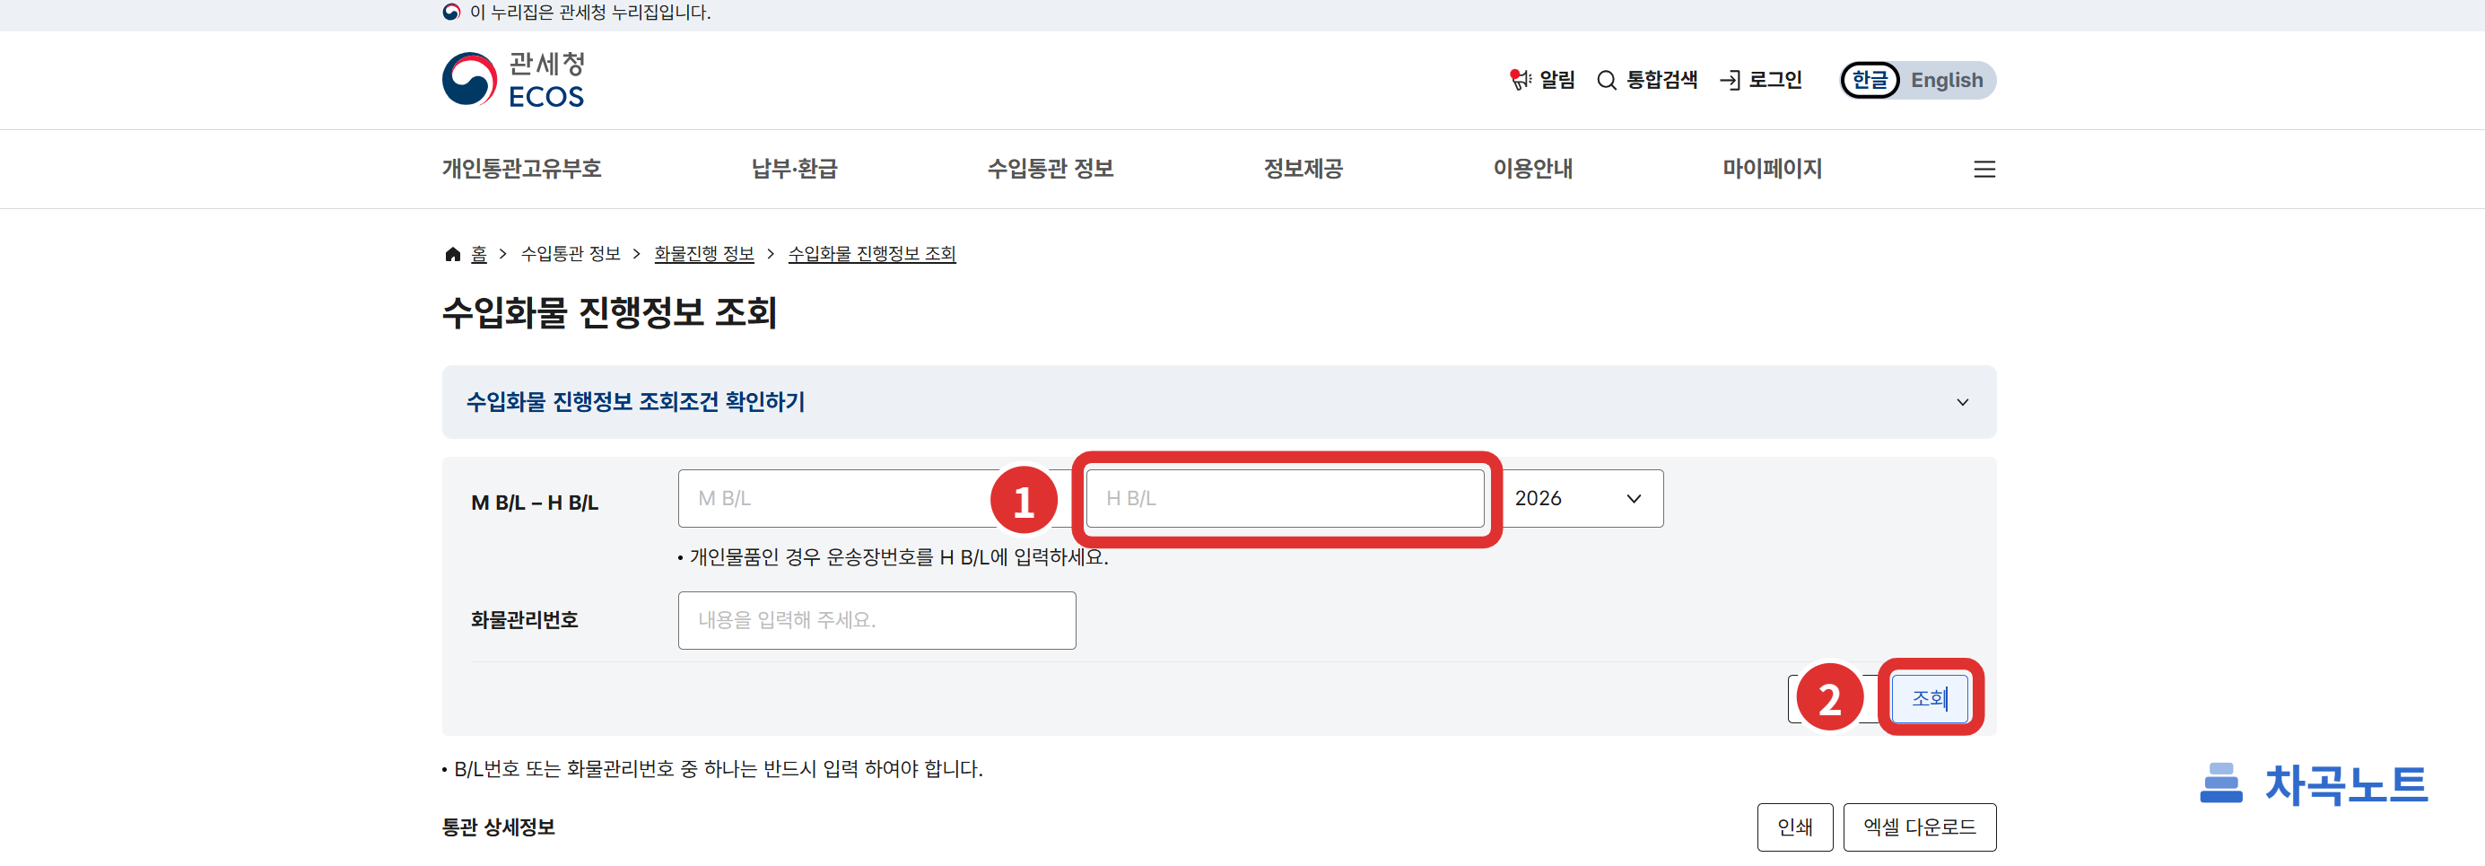Click 화물진행 정보 breadcrumb link

pos(704,254)
